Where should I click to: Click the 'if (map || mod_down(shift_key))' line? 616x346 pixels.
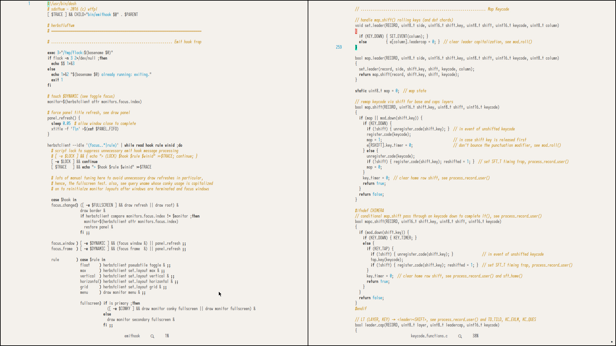(x=391, y=118)
